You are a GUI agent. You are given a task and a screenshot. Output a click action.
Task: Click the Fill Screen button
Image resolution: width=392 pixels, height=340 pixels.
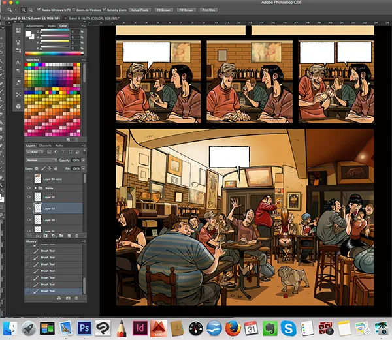186,10
